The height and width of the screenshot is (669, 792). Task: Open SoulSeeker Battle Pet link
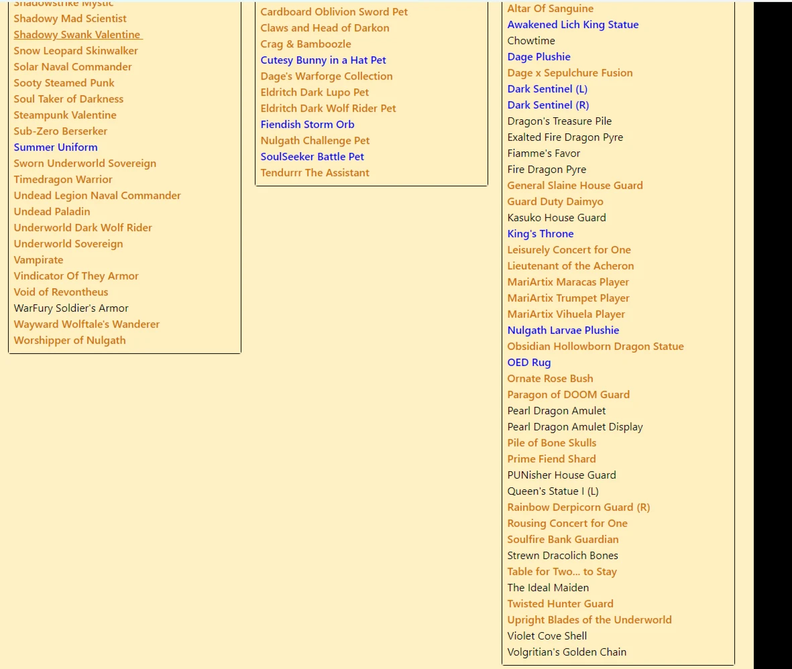(312, 157)
